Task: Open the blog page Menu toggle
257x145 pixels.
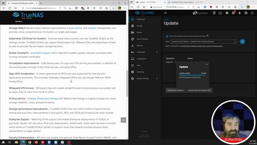Action: [19, 21]
